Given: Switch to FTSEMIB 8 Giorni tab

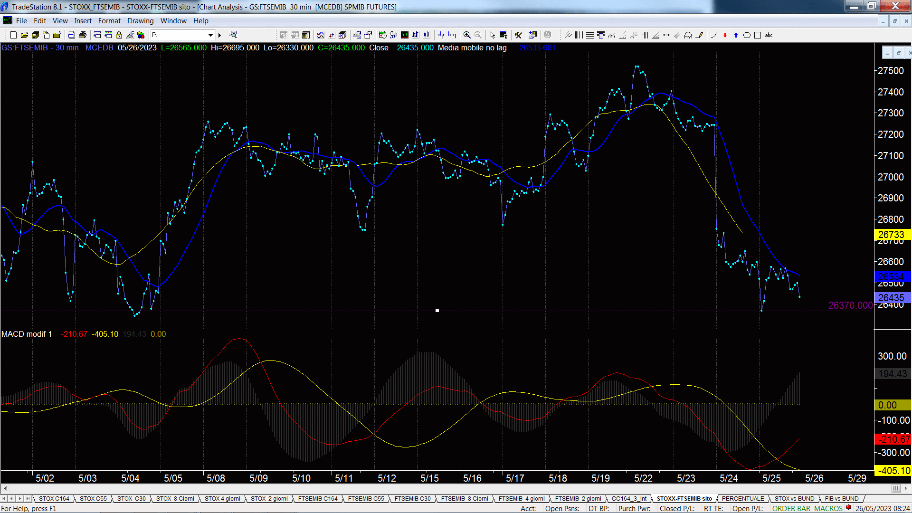Looking at the screenshot, I should (465, 499).
